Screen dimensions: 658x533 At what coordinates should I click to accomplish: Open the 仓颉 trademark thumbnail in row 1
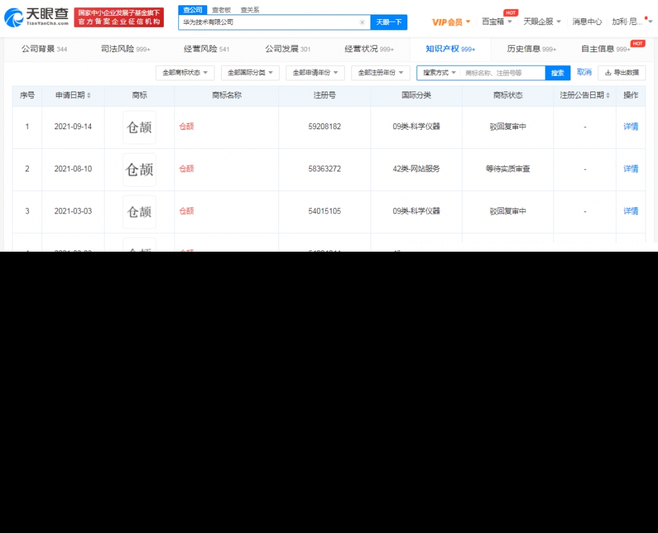[139, 127]
